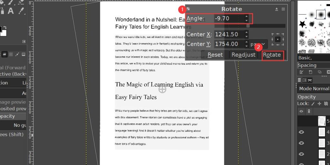Open the layer Mode Normal dropdown
This screenshot has width=330, height=165.
click(x=314, y=89)
